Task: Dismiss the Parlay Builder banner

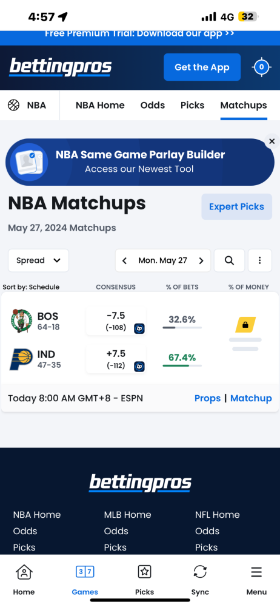Action: point(272,141)
